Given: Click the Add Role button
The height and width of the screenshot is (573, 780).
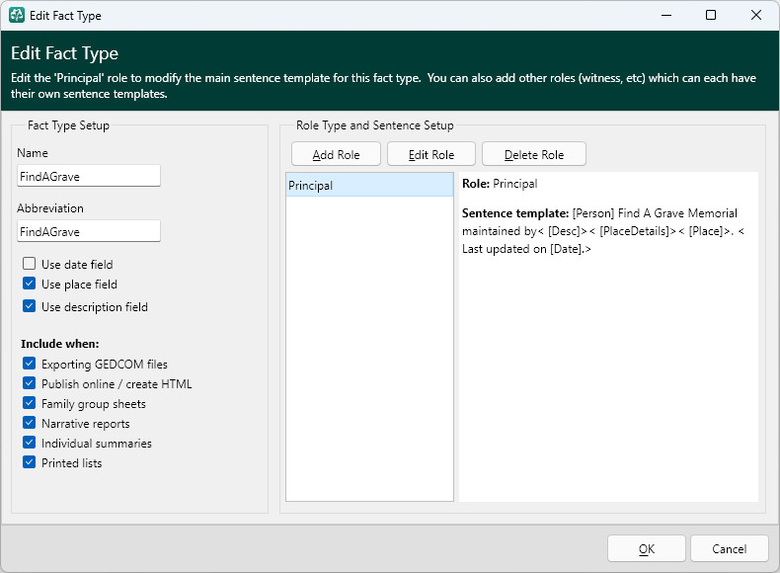Looking at the screenshot, I should coord(337,154).
